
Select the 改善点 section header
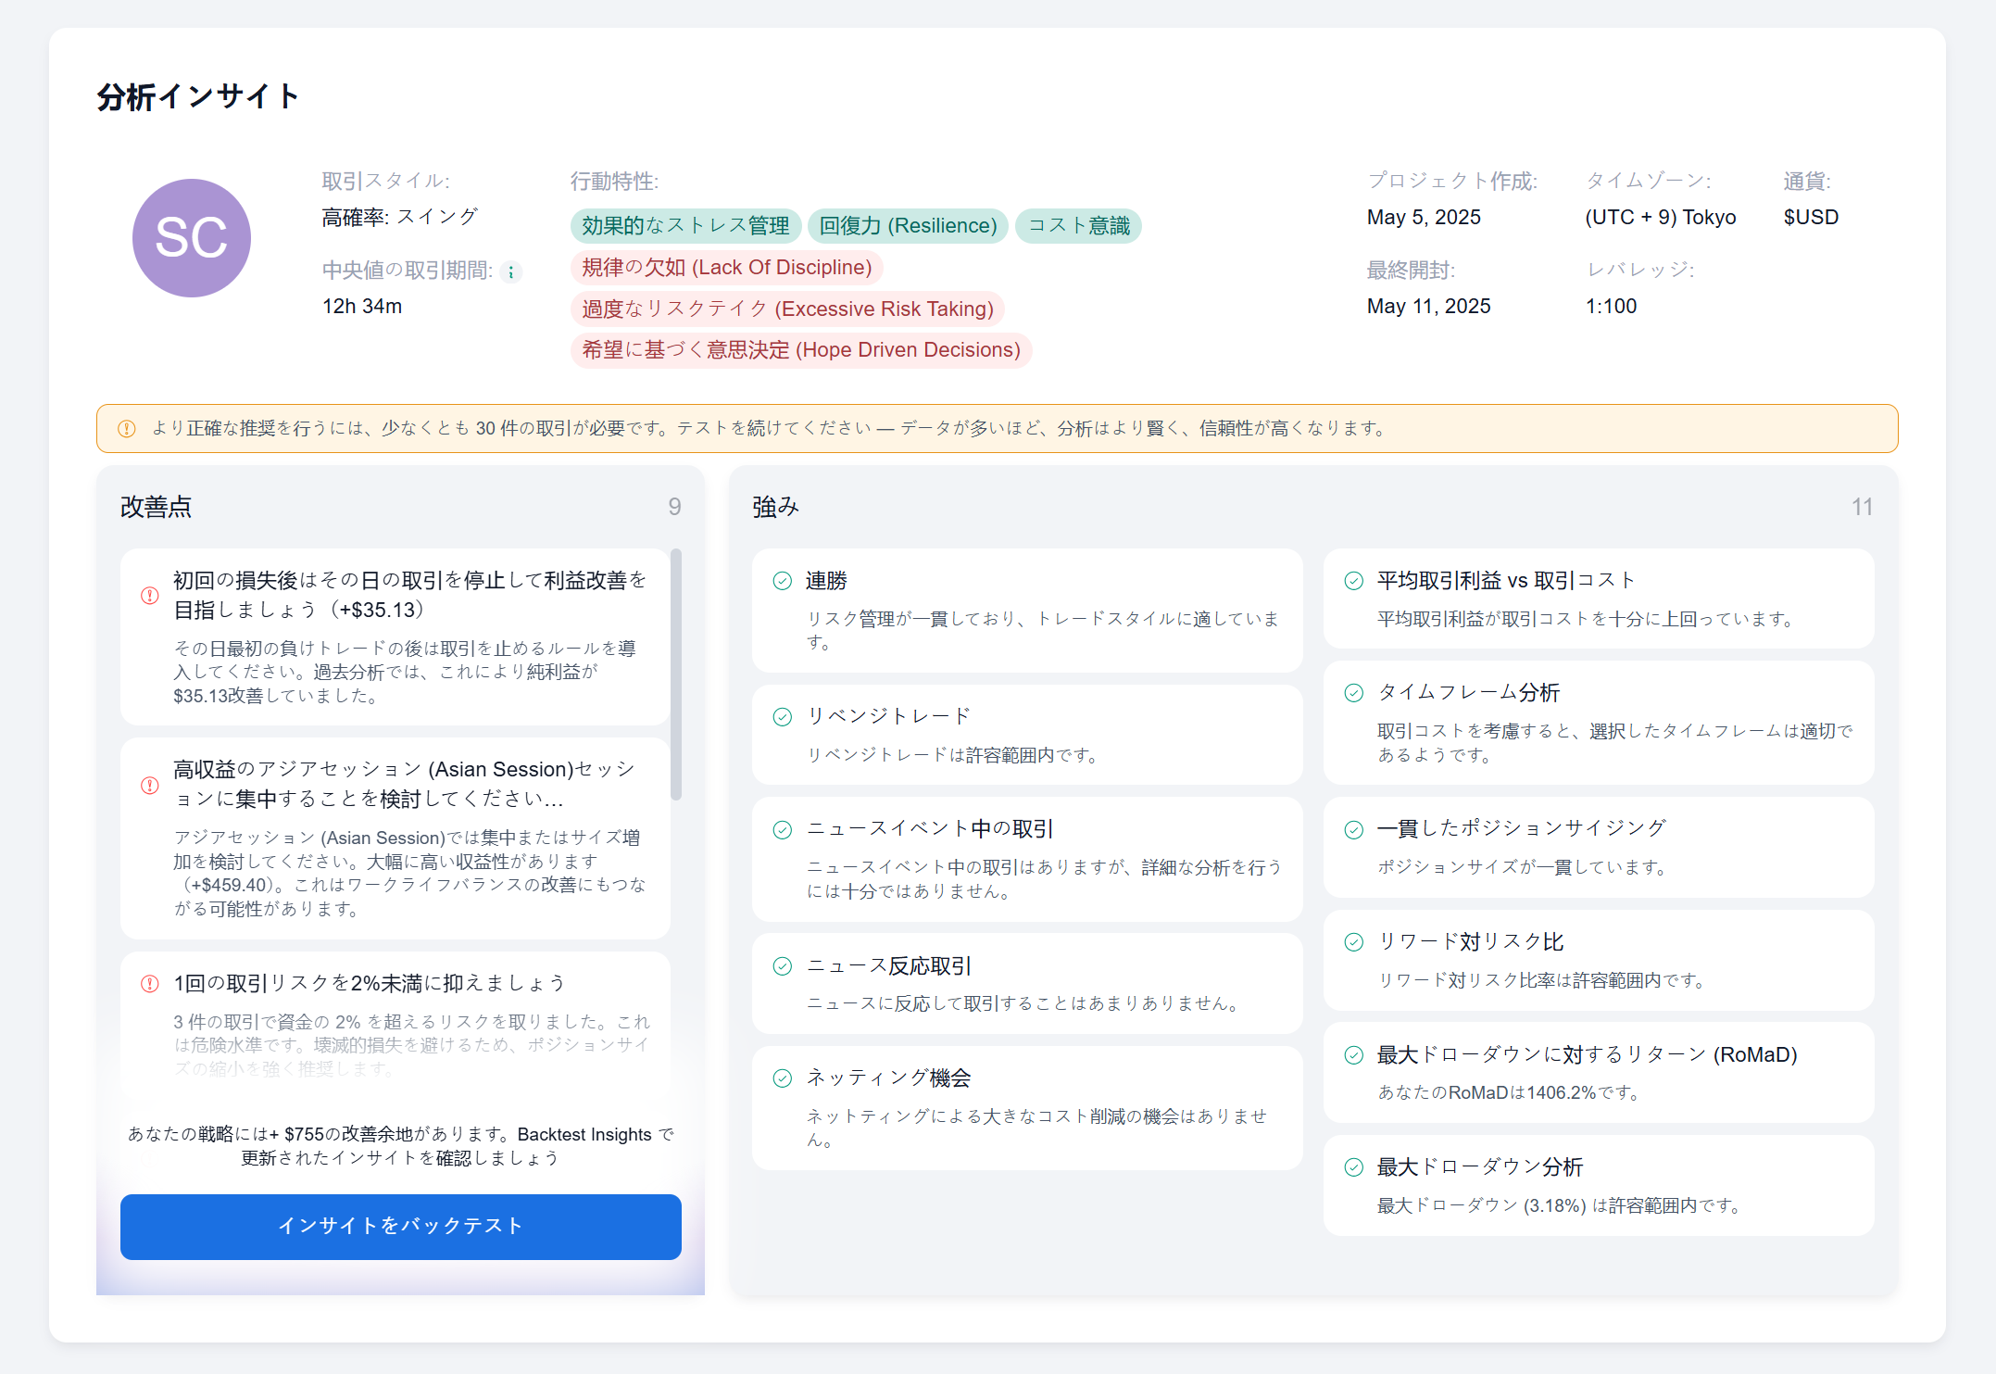coord(155,507)
